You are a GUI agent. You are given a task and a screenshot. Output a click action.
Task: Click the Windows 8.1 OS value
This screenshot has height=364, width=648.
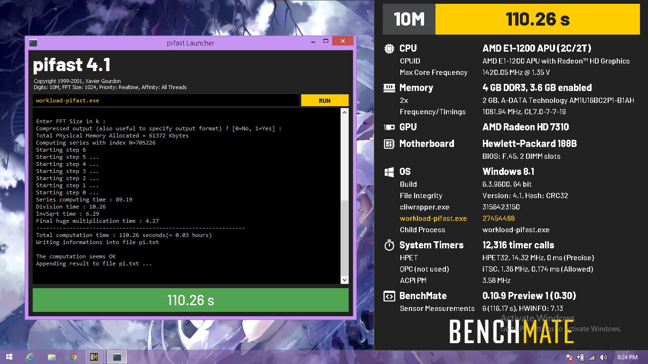[x=508, y=172]
